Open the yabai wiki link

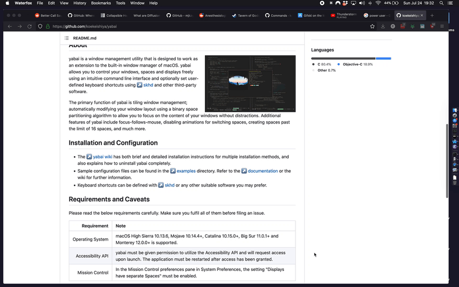(x=103, y=157)
